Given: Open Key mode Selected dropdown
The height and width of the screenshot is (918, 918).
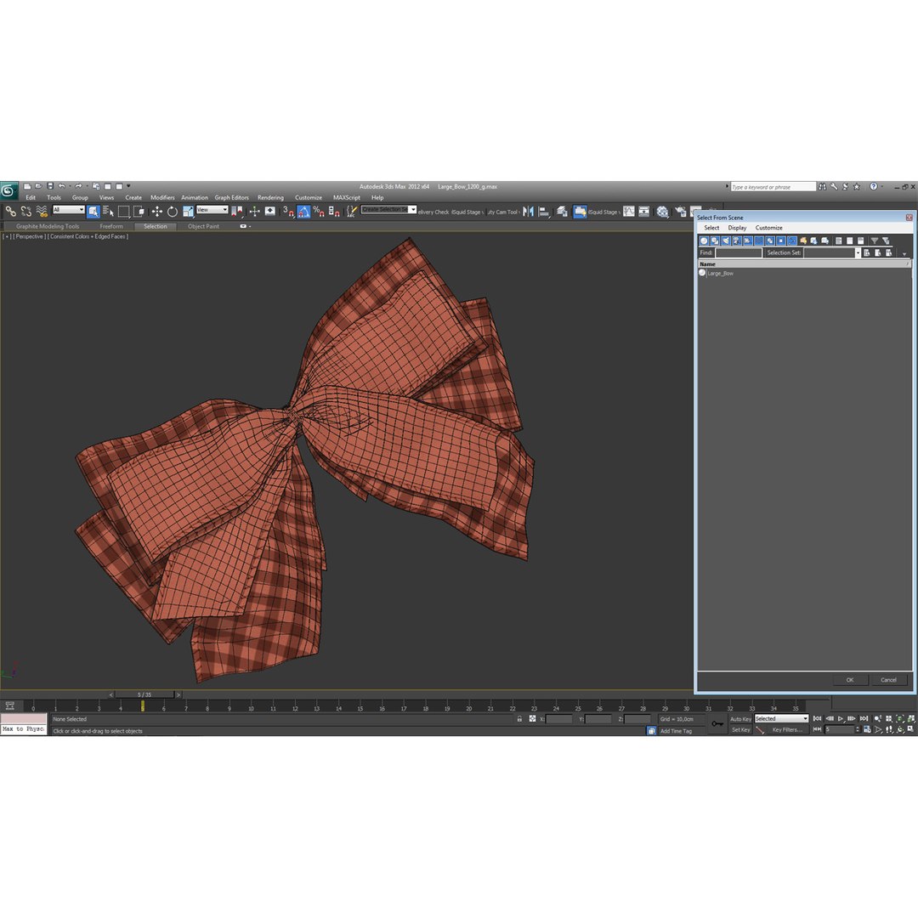Looking at the screenshot, I should [x=781, y=718].
